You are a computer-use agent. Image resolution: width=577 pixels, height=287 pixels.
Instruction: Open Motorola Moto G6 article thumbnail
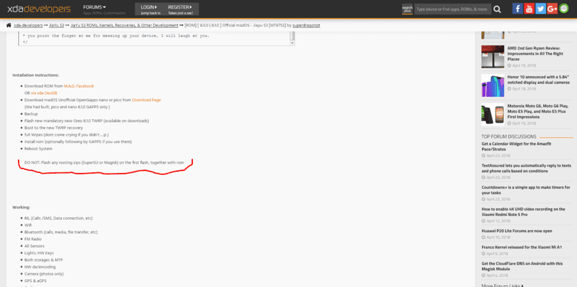click(x=493, y=115)
